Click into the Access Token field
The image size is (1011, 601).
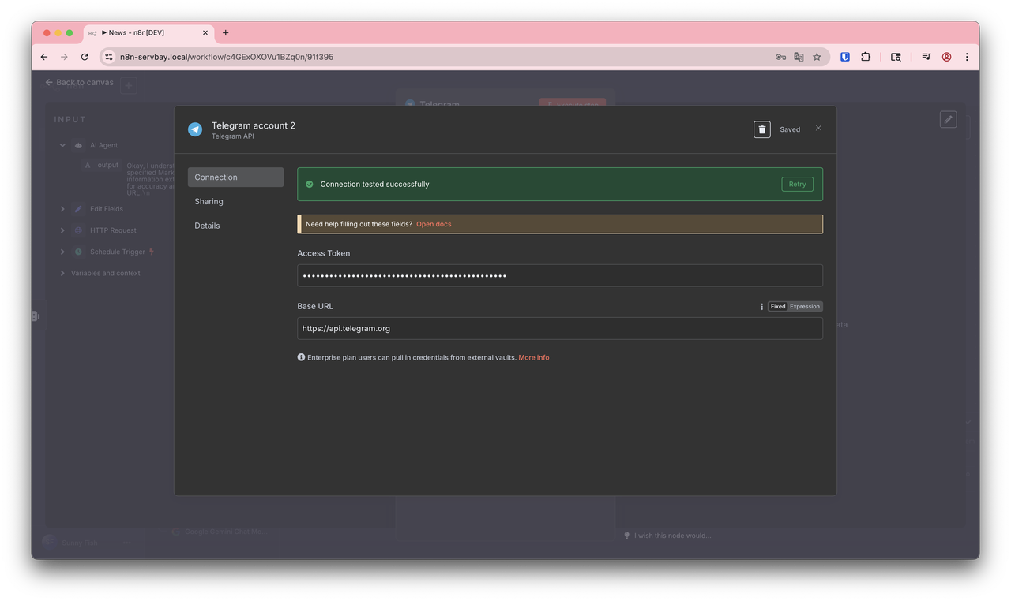click(560, 275)
